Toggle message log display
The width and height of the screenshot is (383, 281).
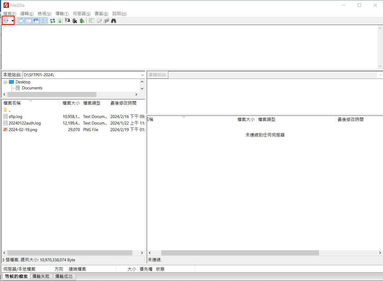pos(21,21)
